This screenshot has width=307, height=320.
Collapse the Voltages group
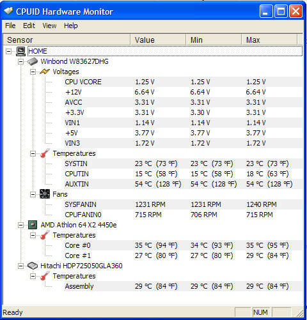pos(33,72)
